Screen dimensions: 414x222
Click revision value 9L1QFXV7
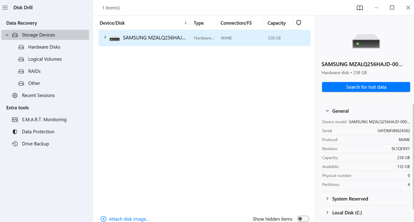tap(401, 149)
